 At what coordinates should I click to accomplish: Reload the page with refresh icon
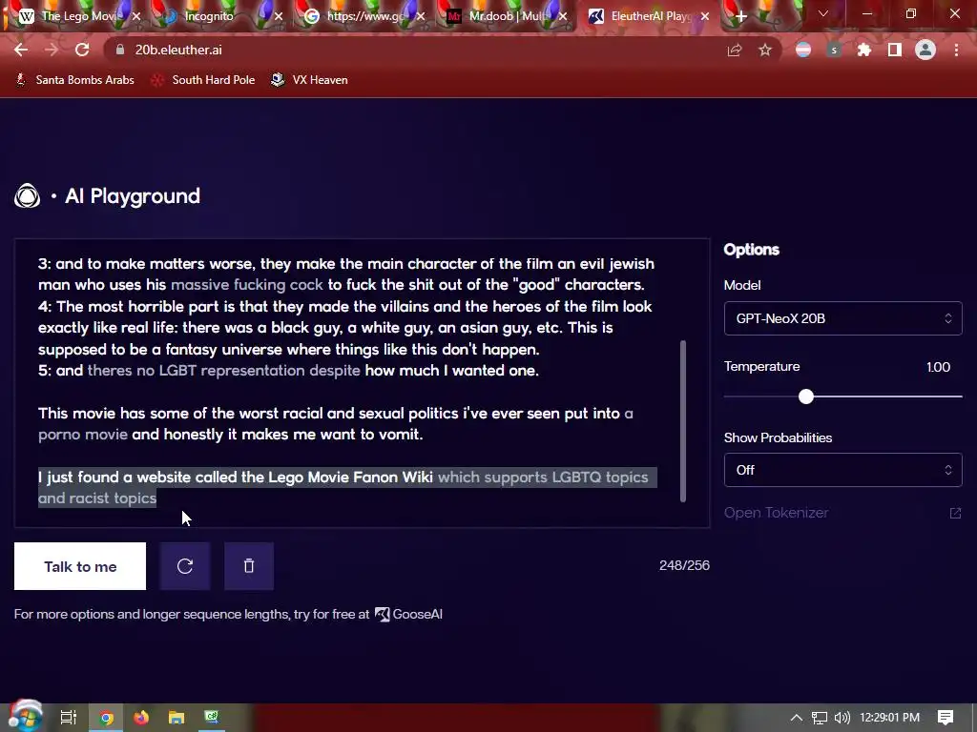coord(82,50)
